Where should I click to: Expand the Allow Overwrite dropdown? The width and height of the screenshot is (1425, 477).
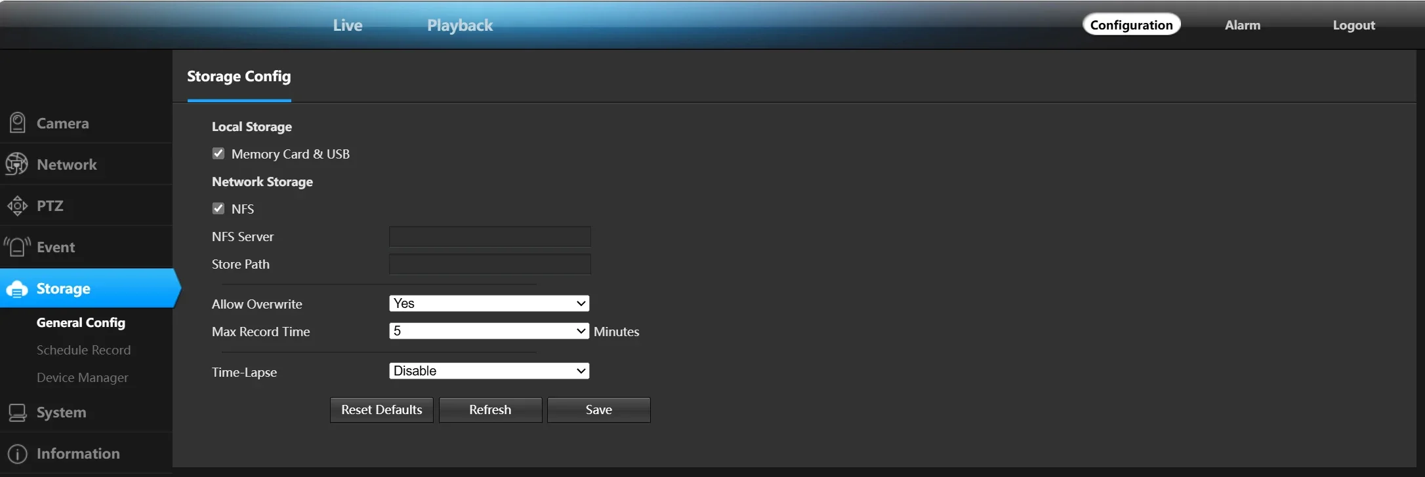pyautogui.click(x=489, y=303)
